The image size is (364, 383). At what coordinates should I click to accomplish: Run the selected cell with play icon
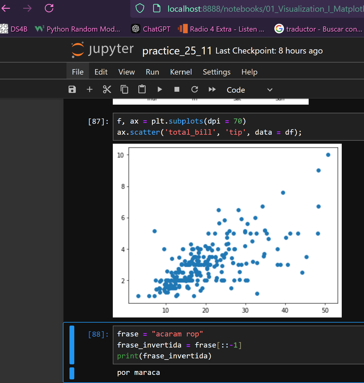[159, 89]
